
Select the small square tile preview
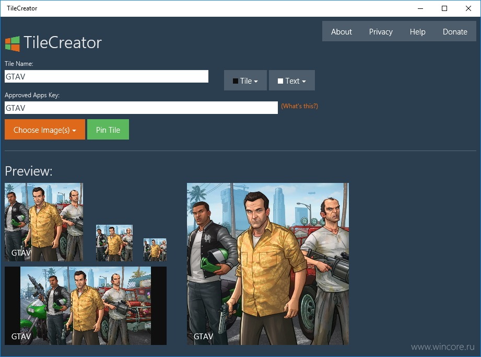pos(114,243)
